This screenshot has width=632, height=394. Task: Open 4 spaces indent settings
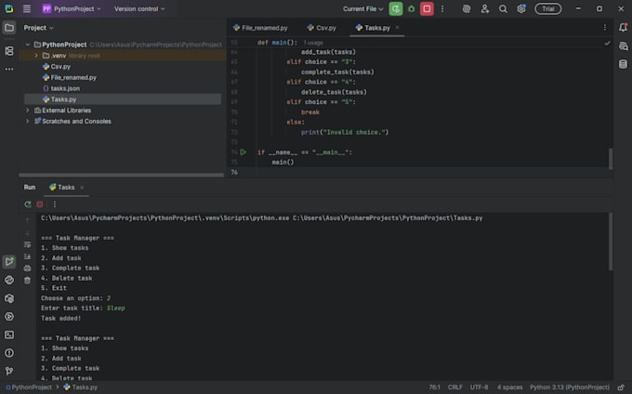click(509, 387)
